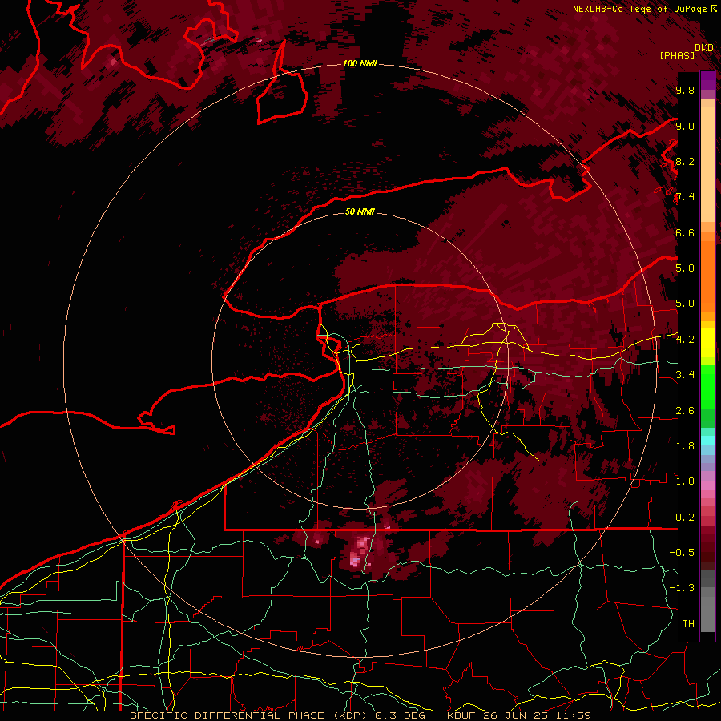Screen dimensions: 721x721
Task: Click the 5.8 legend value
Action: 685,268
